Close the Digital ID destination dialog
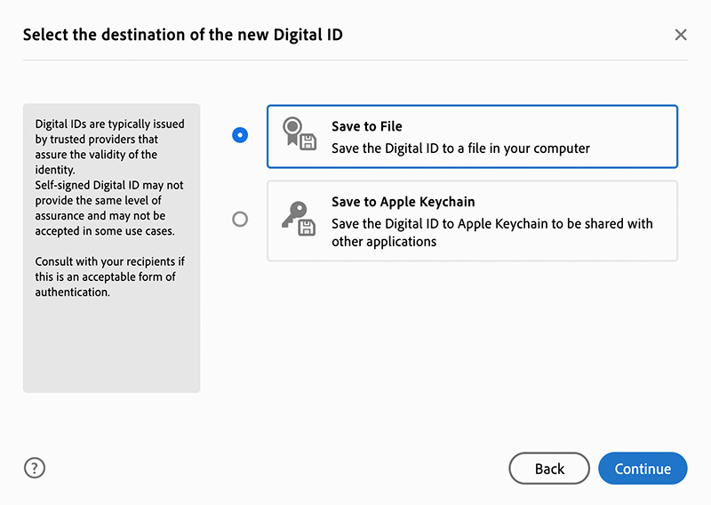The image size is (711, 505). click(x=681, y=35)
